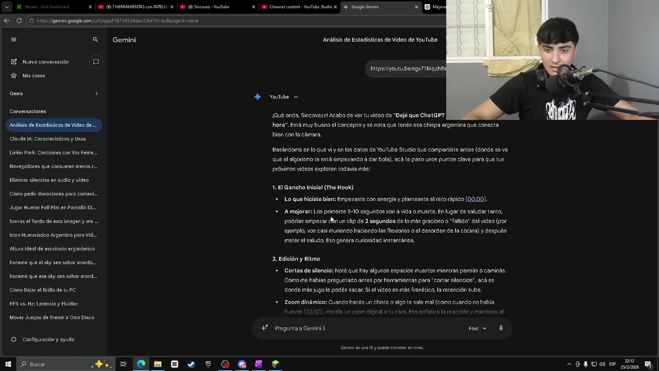Image resolution: width=659 pixels, height=371 pixels.
Task: Open the [00:00] timestamp link
Action: point(475,199)
